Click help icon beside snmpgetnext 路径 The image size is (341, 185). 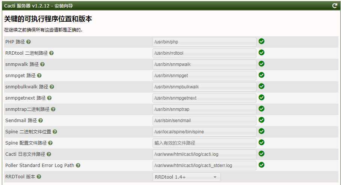[49, 98]
